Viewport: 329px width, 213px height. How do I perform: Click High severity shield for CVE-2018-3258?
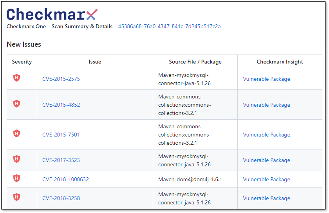(x=16, y=197)
